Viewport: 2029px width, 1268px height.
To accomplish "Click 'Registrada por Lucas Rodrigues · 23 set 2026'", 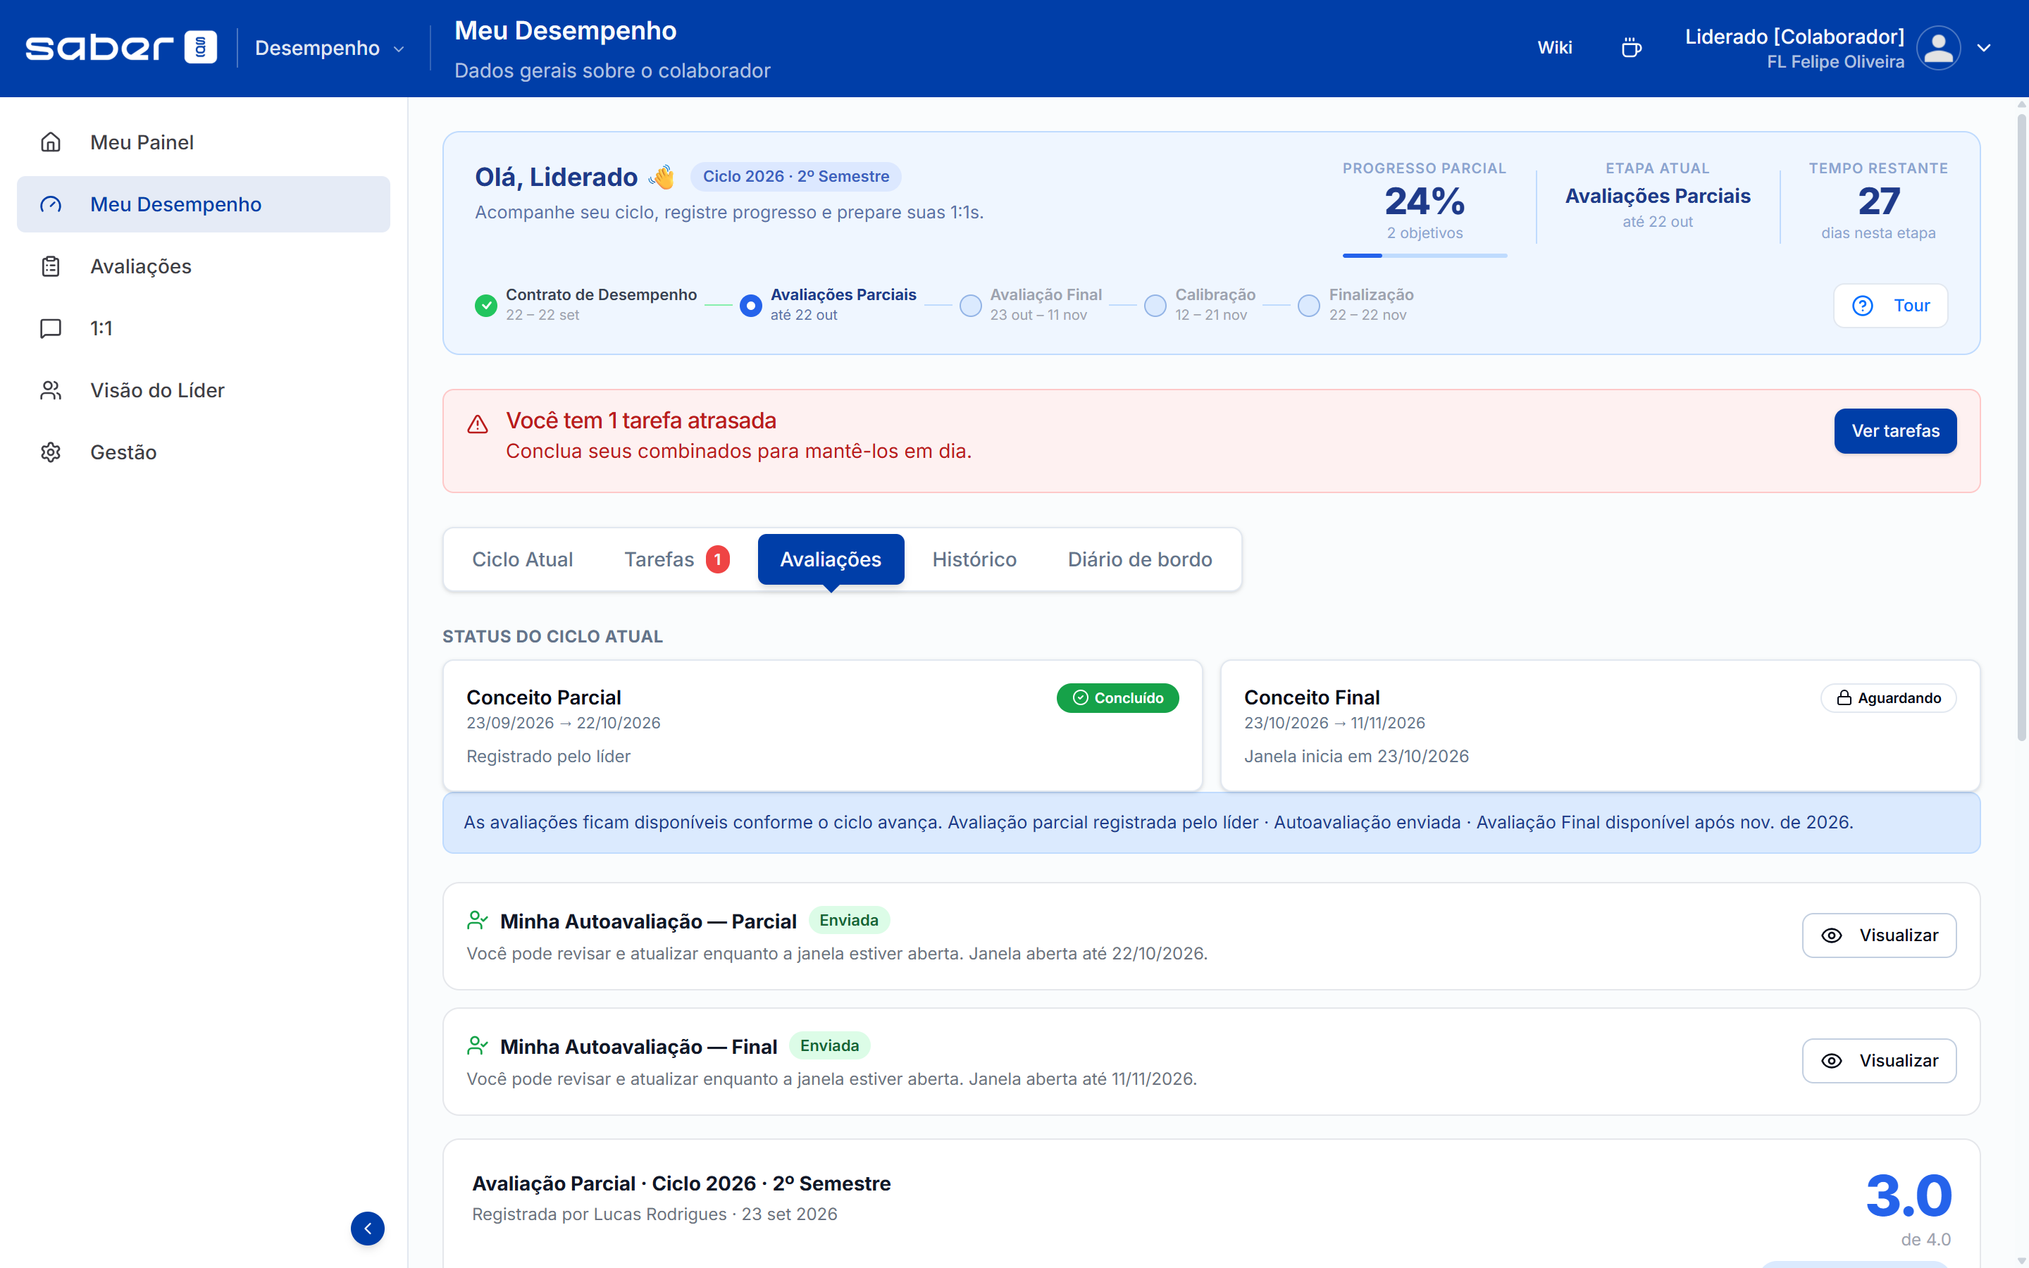I will [654, 1214].
